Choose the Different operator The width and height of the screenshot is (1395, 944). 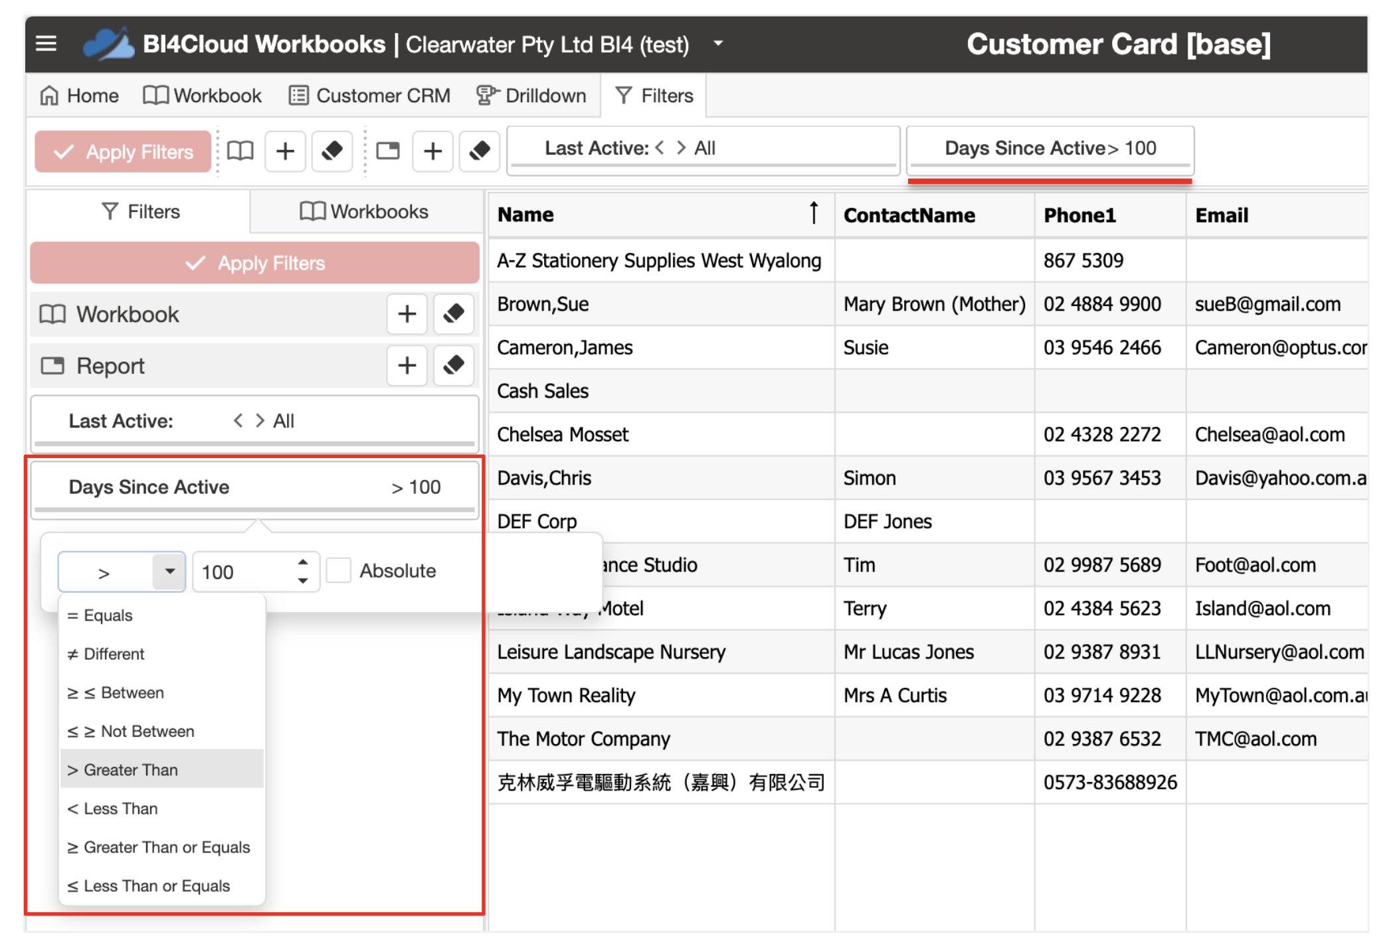pos(162,654)
